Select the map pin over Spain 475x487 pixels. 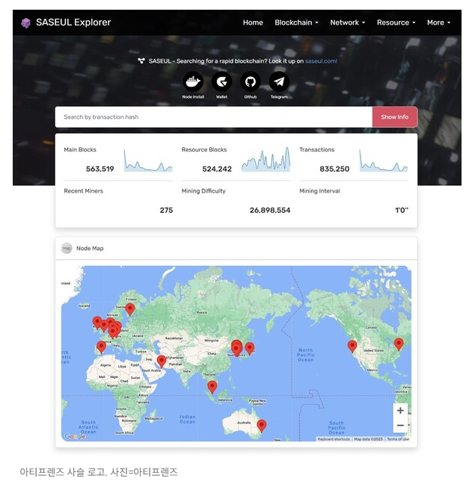pyautogui.click(x=101, y=347)
